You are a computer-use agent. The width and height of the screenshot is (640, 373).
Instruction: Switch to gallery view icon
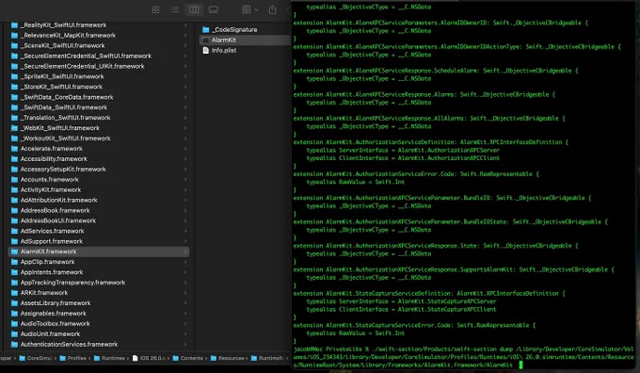213,9
